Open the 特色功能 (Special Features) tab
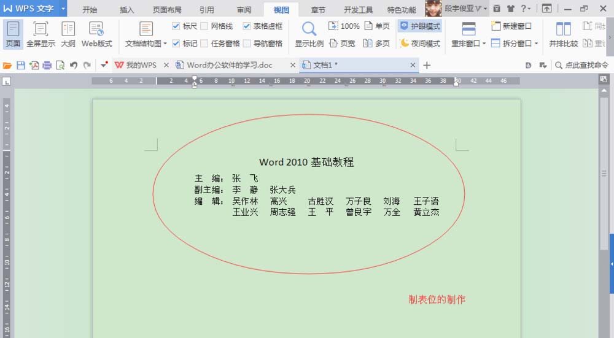Image resolution: width=614 pixels, height=338 pixels. 402,10
